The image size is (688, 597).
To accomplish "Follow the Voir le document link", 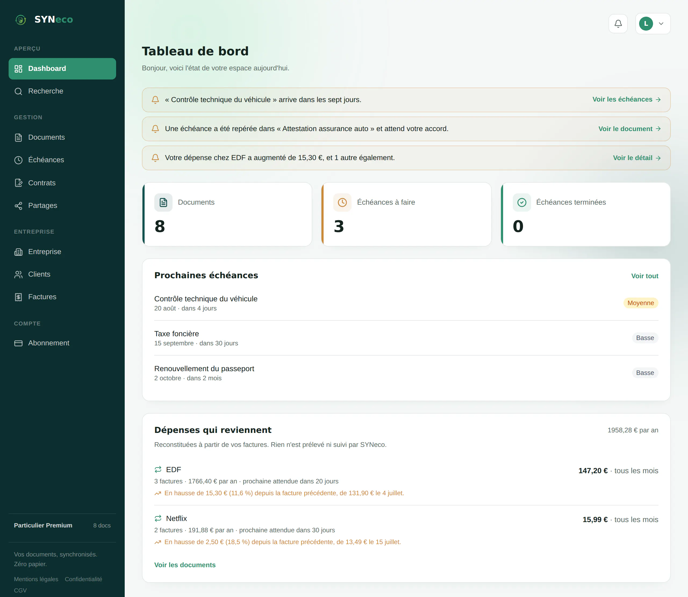I will [x=629, y=129].
